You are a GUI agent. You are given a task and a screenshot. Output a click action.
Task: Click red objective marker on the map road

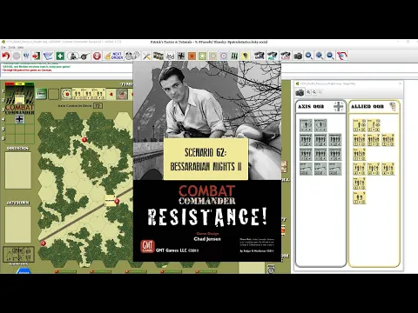[x=117, y=201]
